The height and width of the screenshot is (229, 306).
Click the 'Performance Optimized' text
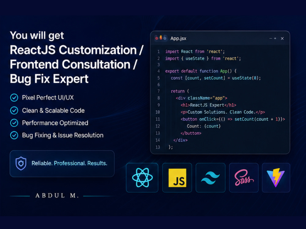tap(55, 123)
